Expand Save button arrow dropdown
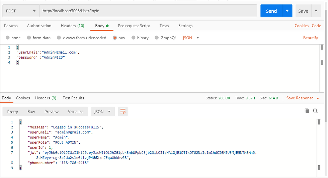 click(x=316, y=11)
